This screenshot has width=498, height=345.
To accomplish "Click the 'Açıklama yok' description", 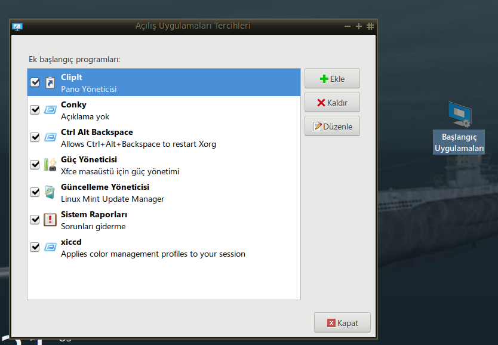I will click(x=85, y=117).
